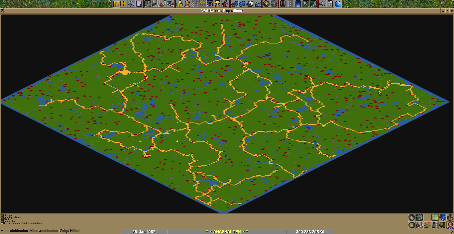Viewport: 454px width, 234px height.
Task: Open the sound and music speaker icon
Action: [x=322, y=4]
